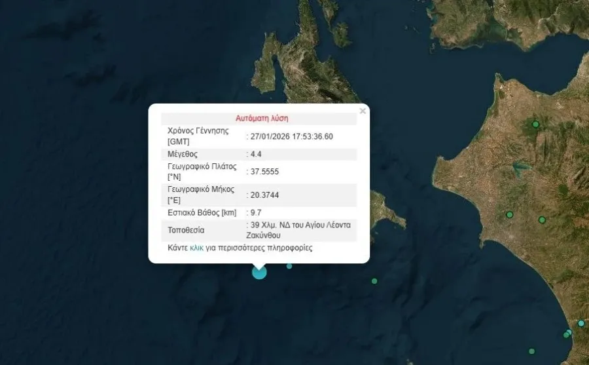Viewport: 589px width, 365px height.
Task: Select right green marker of mid-Peloponnese pair
Action: (x=542, y=220)
